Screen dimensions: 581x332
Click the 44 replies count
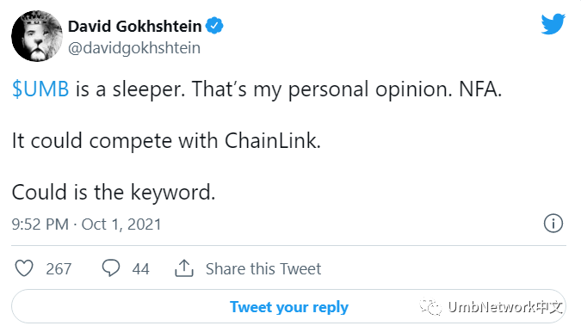141,268
